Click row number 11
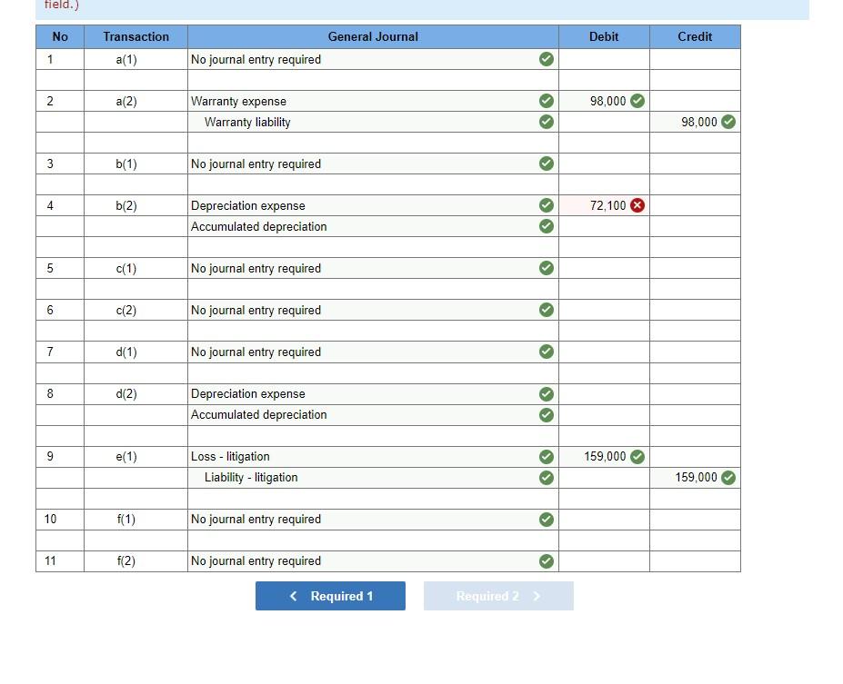The width and height of the screenshot is (843, 684). click(50, 561)
